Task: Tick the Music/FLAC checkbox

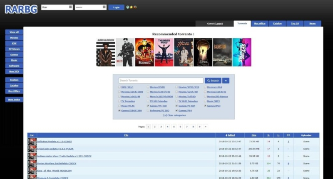Action: (x=119, y=106)
